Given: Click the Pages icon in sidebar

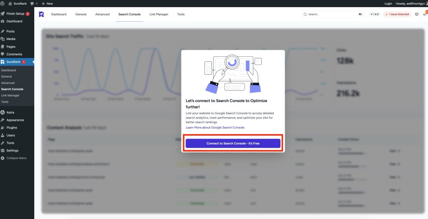Looking at the screenshot, I should [x=3, y=47].
